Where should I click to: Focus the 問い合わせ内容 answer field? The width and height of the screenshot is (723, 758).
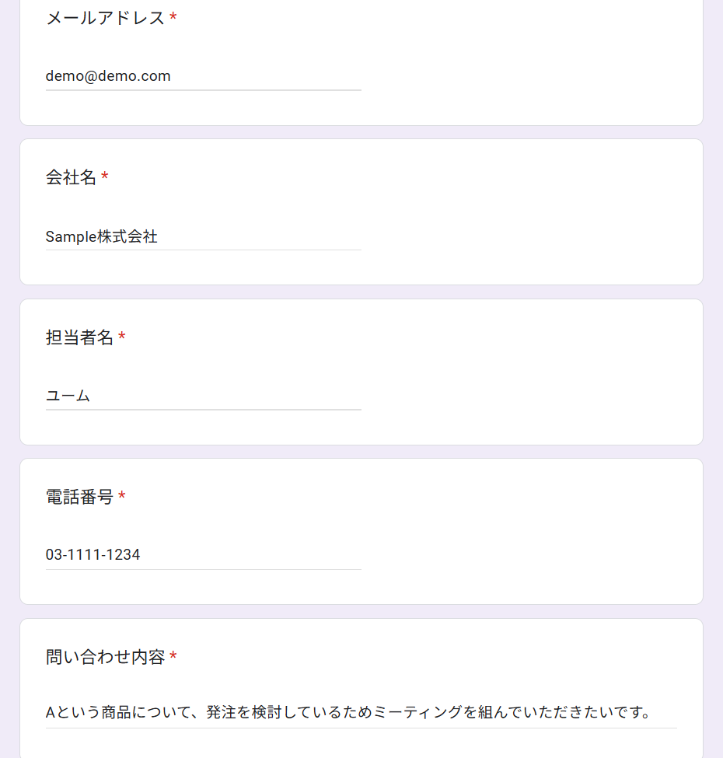tap(361, 712)
